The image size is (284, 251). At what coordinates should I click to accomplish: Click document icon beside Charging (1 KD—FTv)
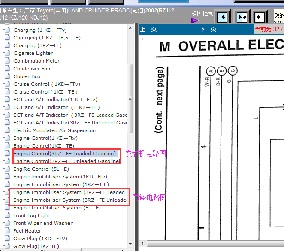tap(7, 30)
